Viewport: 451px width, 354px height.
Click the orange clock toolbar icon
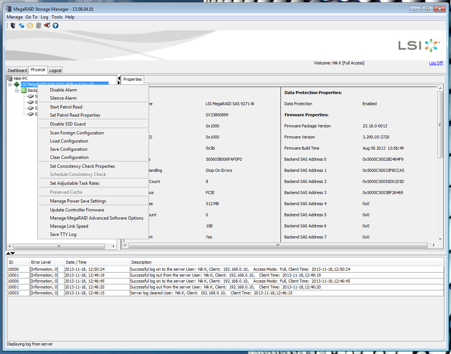(x=30, y=26)
